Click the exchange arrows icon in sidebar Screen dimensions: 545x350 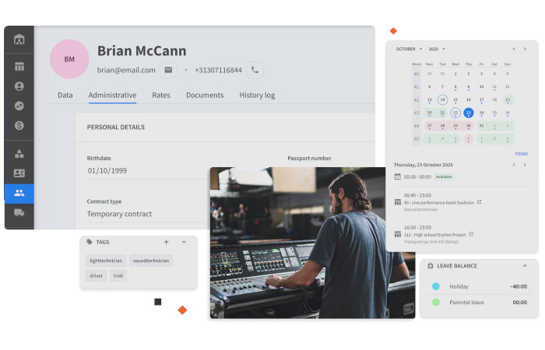19,106
